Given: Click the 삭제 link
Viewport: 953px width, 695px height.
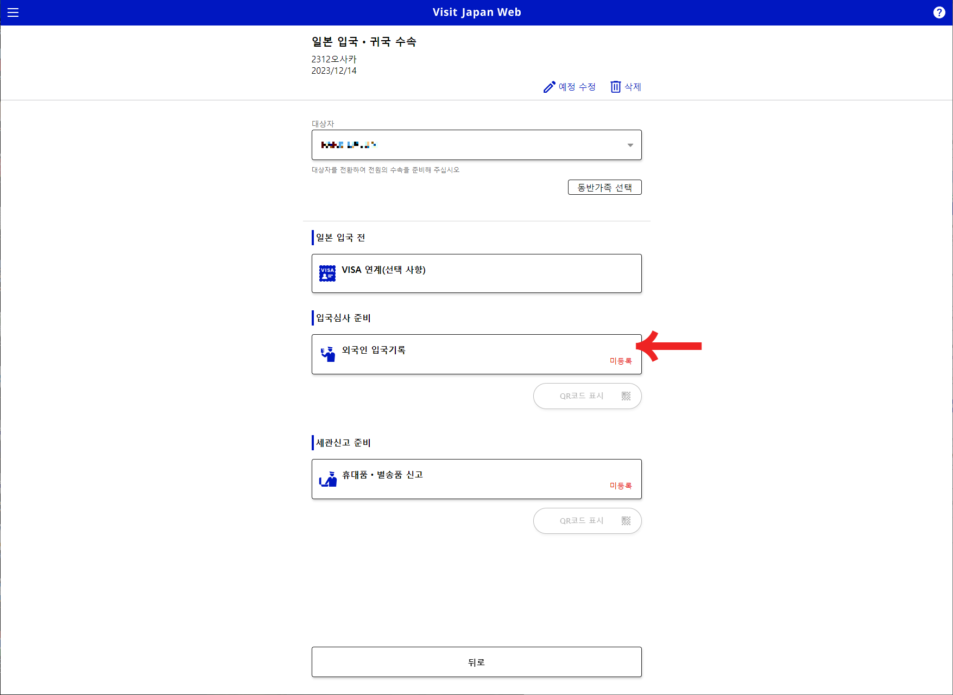Looking at the screenshot, I should [626, 87].
